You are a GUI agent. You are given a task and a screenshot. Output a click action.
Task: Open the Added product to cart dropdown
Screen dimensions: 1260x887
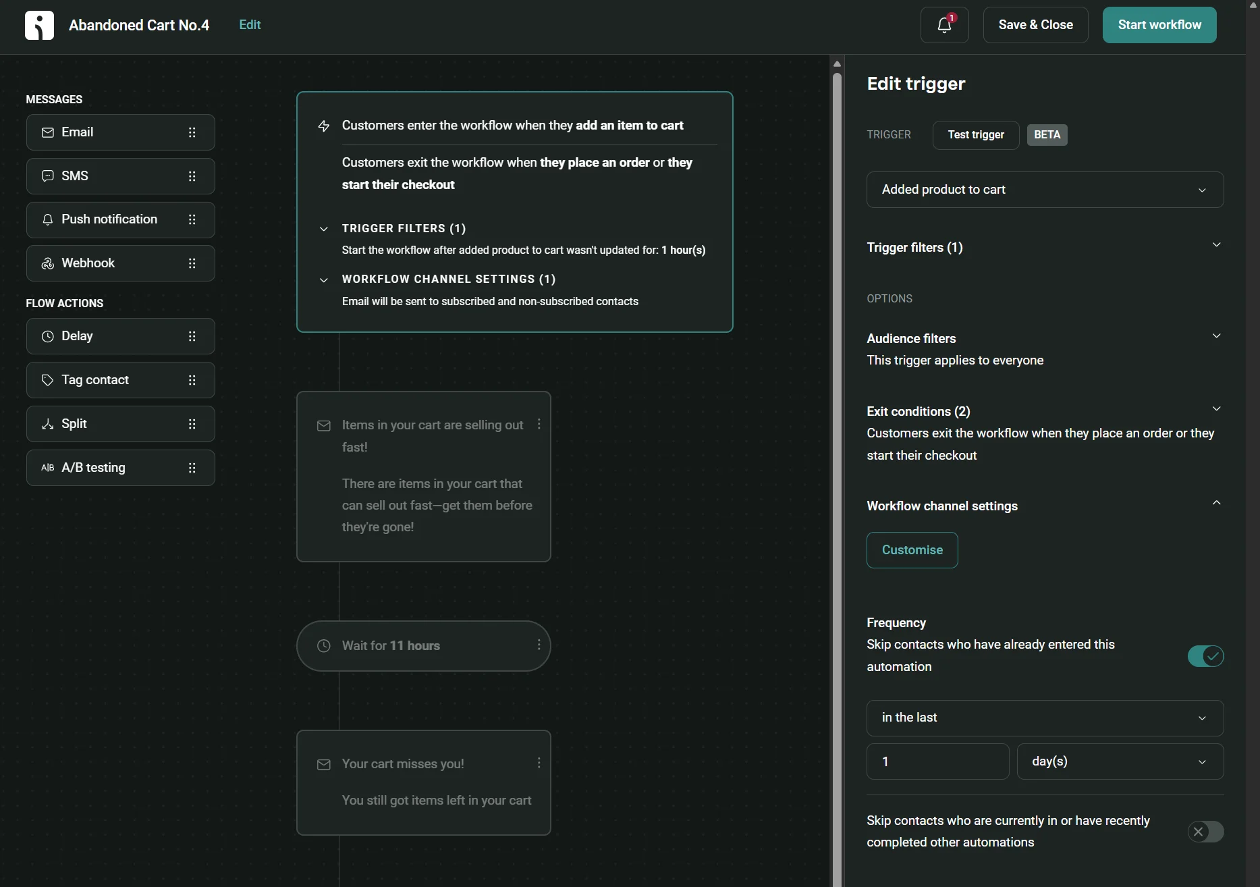[1045, 190]
